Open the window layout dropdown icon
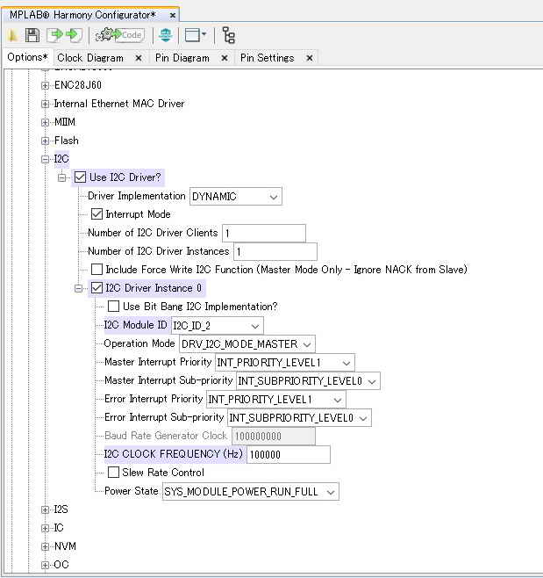 [195, 35]
